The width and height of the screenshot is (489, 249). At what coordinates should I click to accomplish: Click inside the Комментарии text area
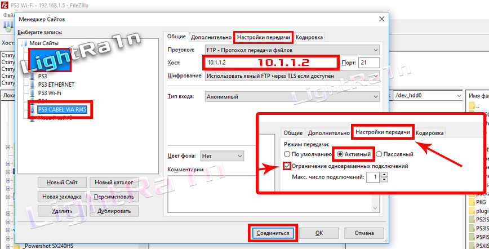pos(270,193)
